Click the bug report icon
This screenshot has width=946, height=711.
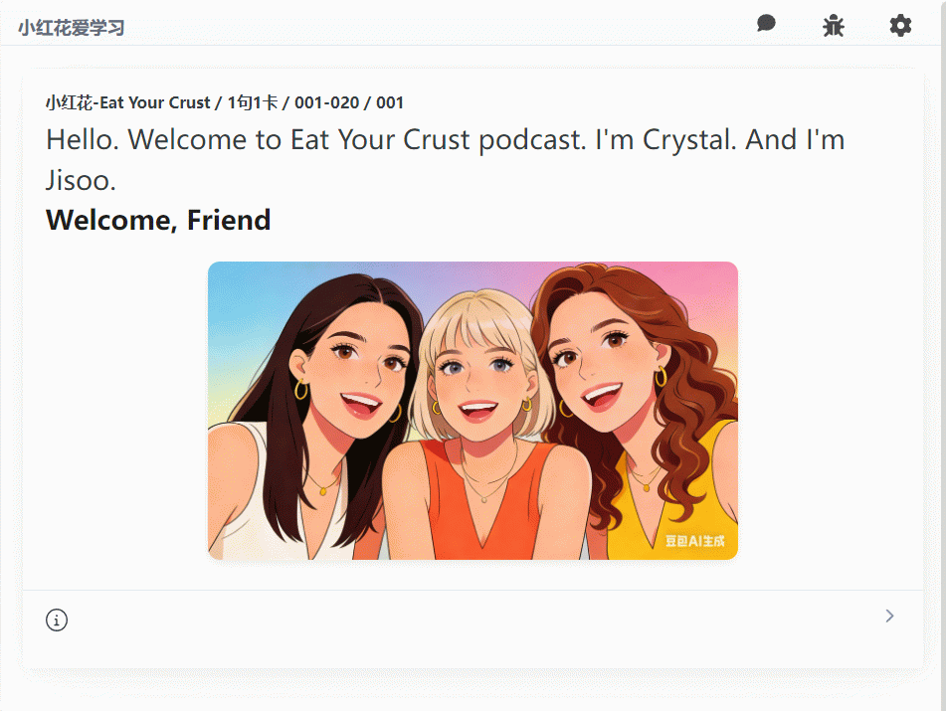tap(834, 26)
